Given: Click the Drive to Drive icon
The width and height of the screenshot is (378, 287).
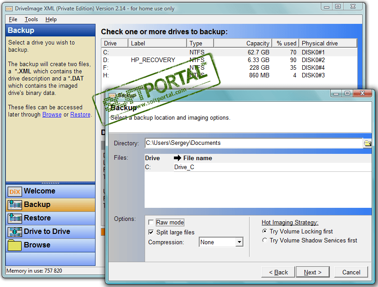Looking at the screenshot, I should (x=15, y=232).
